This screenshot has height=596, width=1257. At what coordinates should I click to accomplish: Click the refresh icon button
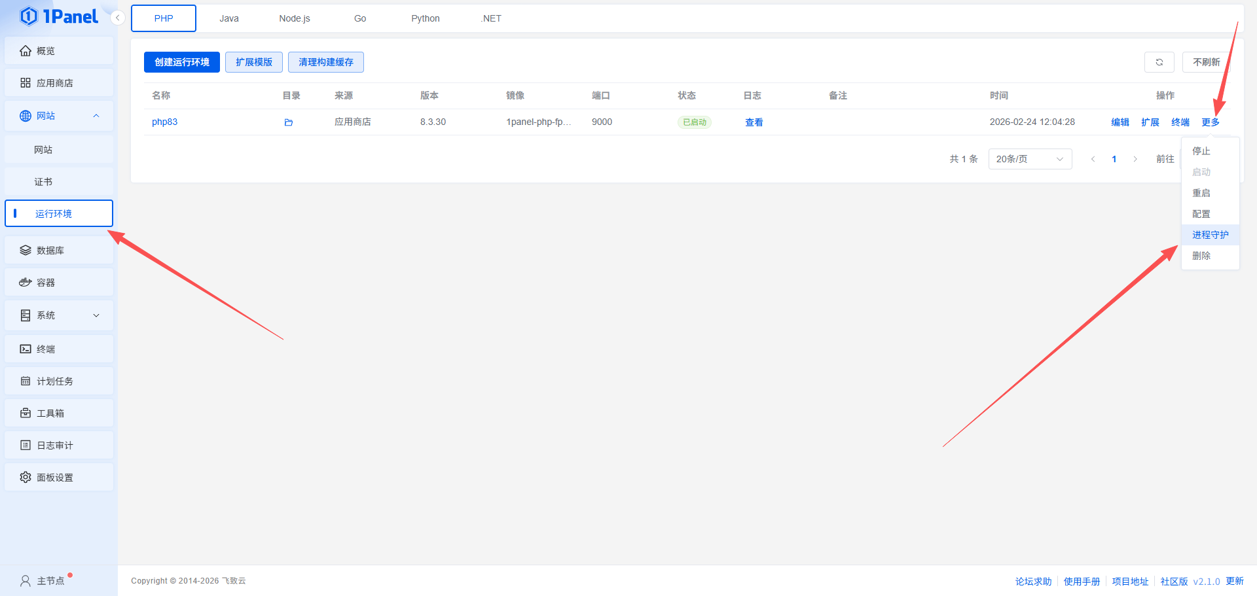tap(1159, 62)
